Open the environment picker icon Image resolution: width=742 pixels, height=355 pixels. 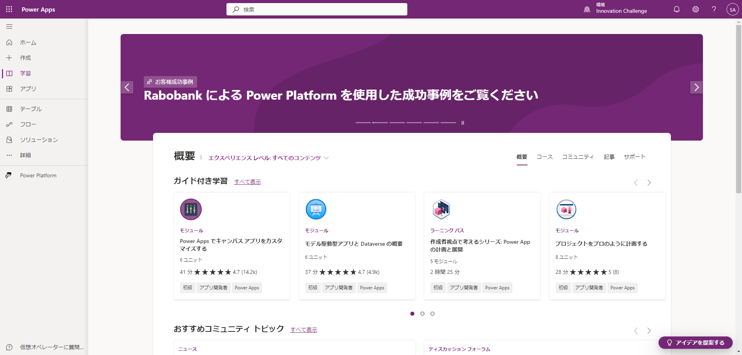[x=587, y=9]
